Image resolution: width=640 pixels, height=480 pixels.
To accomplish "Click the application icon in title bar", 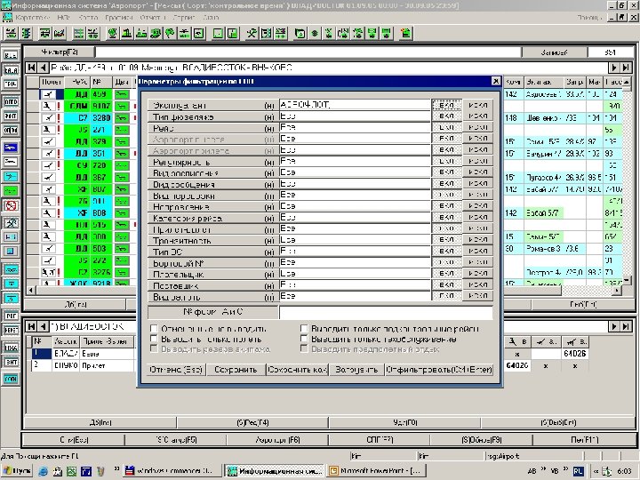I will 5,5.
